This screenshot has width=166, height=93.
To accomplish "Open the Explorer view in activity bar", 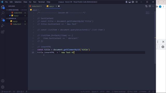I will (3, 7).
